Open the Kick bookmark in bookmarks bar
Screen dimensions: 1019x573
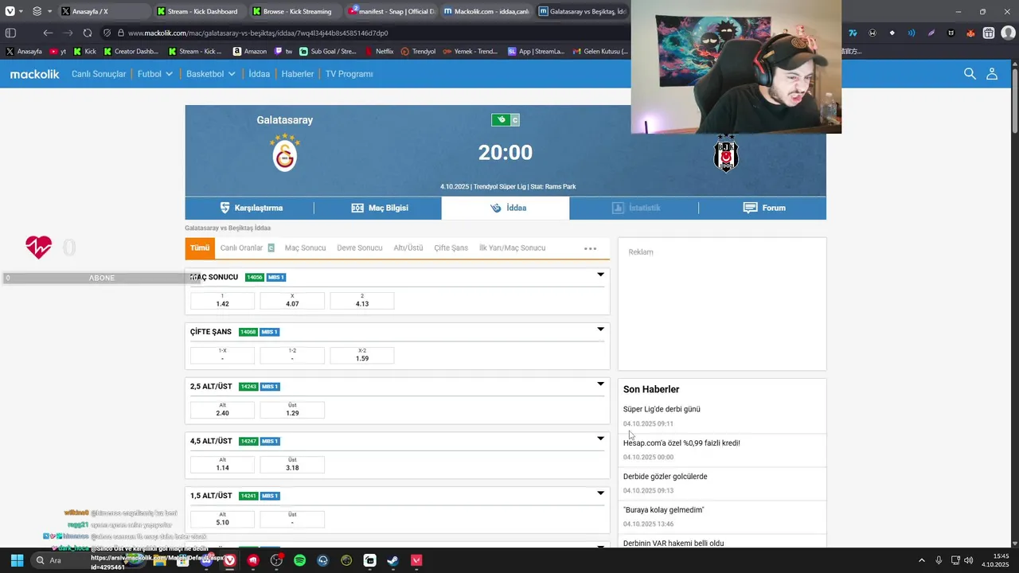(x=84, y=51)
